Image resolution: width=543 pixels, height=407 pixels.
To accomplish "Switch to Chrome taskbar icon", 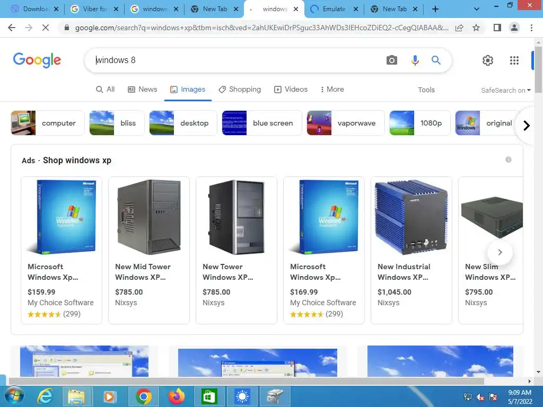I will point(143,396).
